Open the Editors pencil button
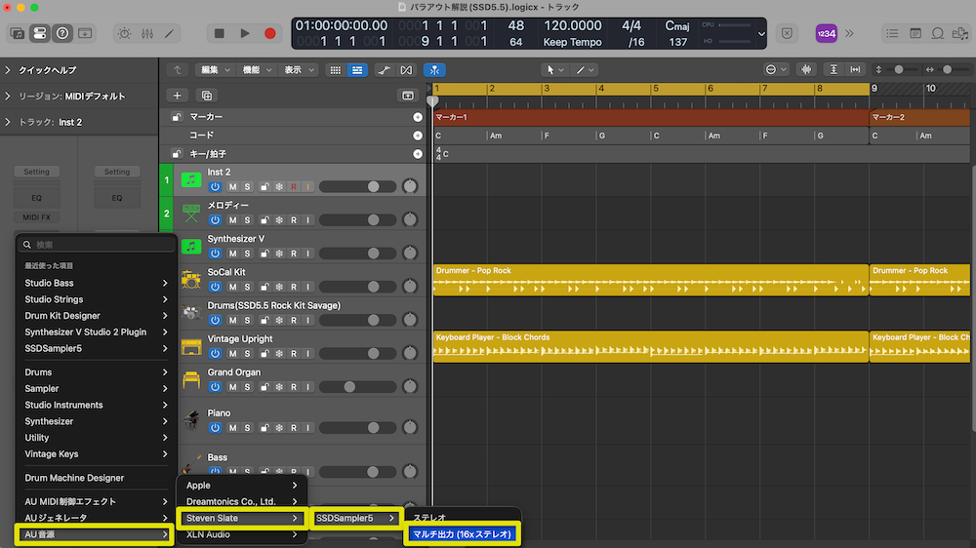 169,33
